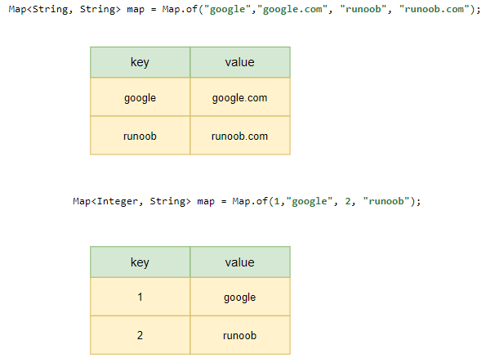486x358 pixels.
Task: Click 'Map<Integer, String>' in the second code line
Action: pos(132,201)
